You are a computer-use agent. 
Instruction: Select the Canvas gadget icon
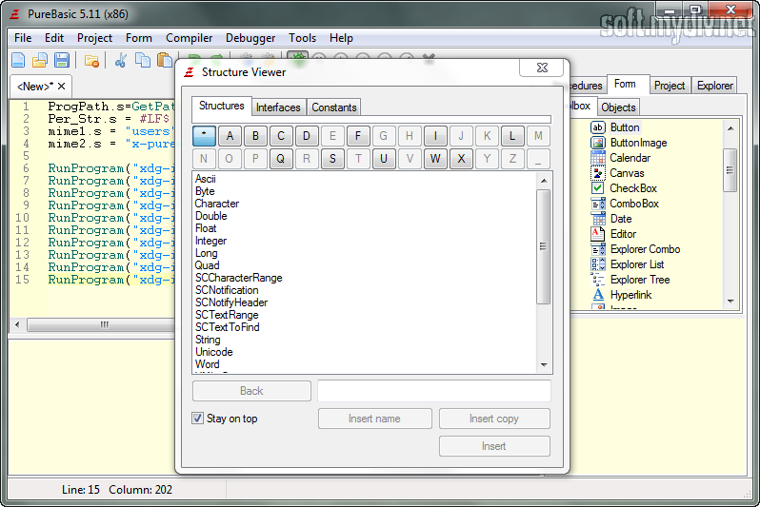coord(598,173)
